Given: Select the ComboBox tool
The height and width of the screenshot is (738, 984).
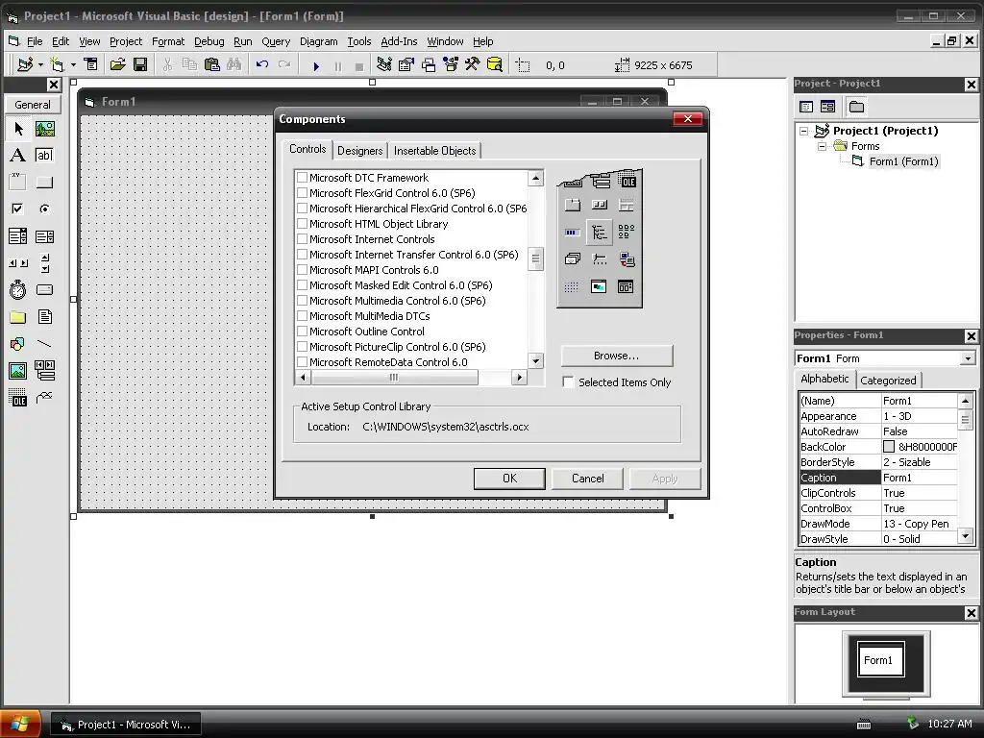Looking at the screenshot, I should [x=18, y=236].
